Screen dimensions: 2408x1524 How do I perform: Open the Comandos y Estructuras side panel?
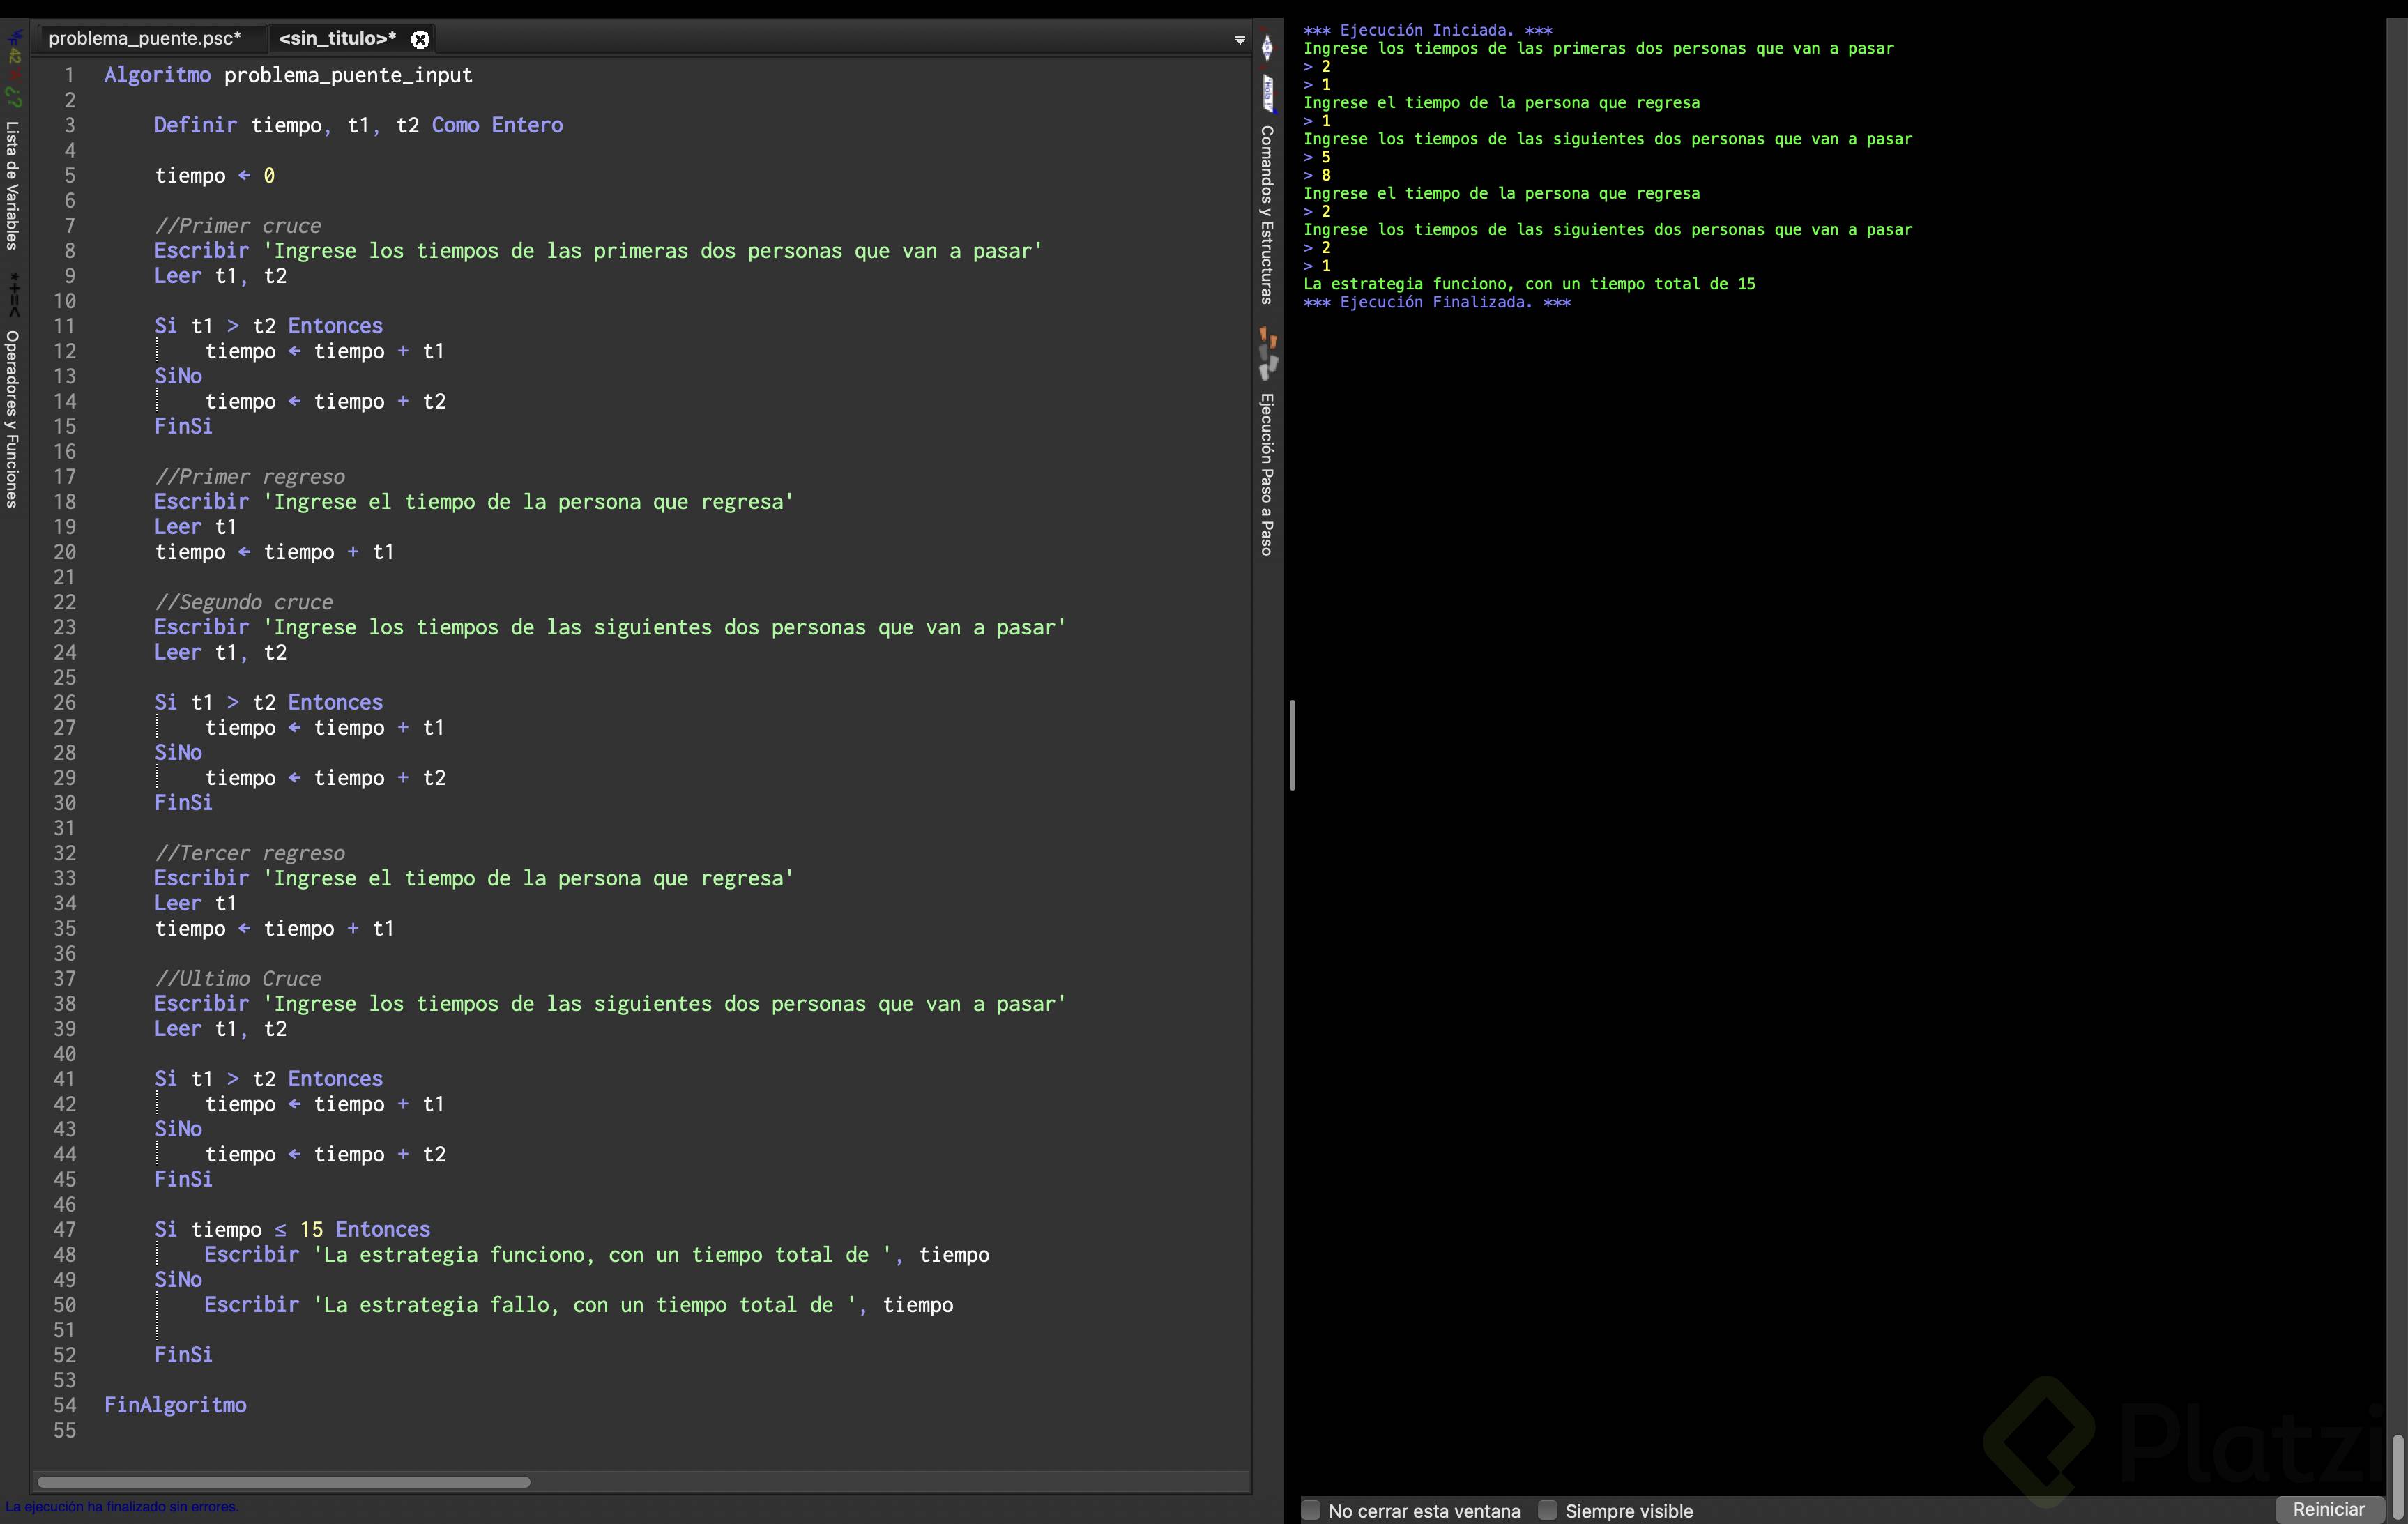1266,215
